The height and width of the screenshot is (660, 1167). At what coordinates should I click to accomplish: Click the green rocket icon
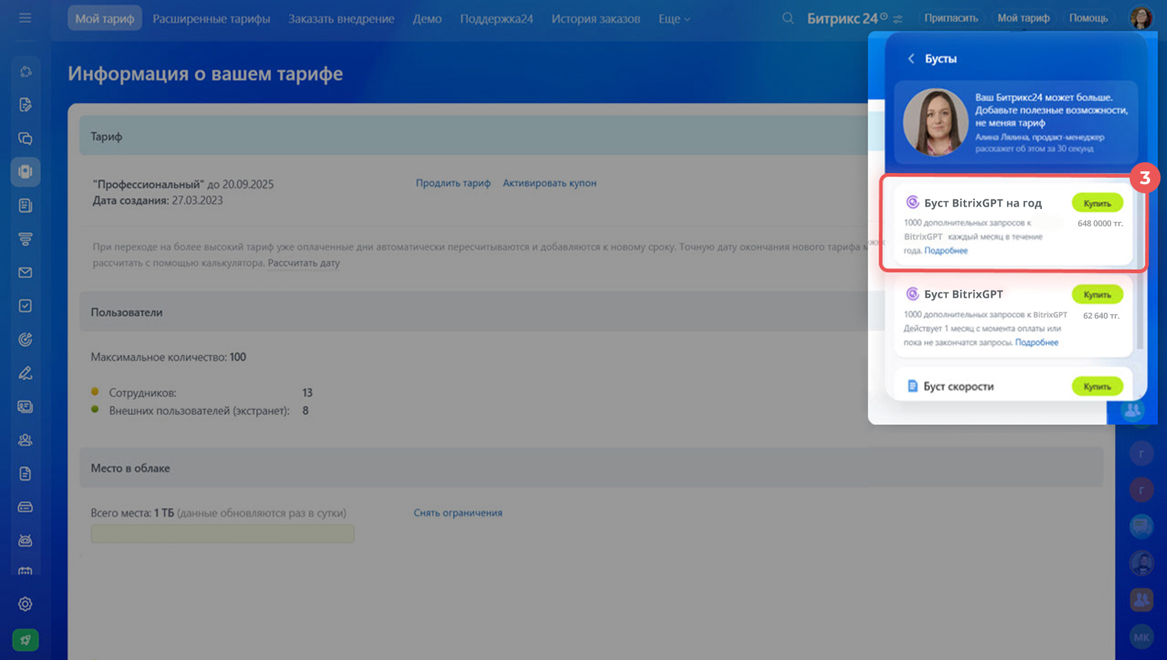[x=25, y=639]
